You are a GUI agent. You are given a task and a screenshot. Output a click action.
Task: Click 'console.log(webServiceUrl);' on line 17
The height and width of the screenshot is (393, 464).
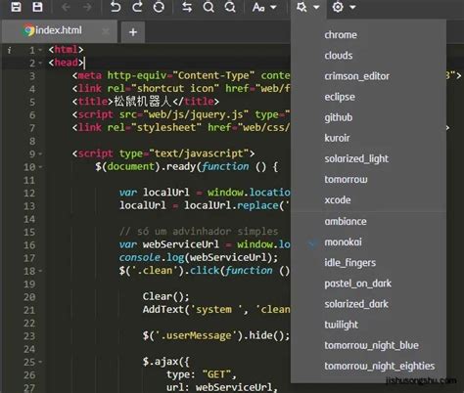point(199,258)
